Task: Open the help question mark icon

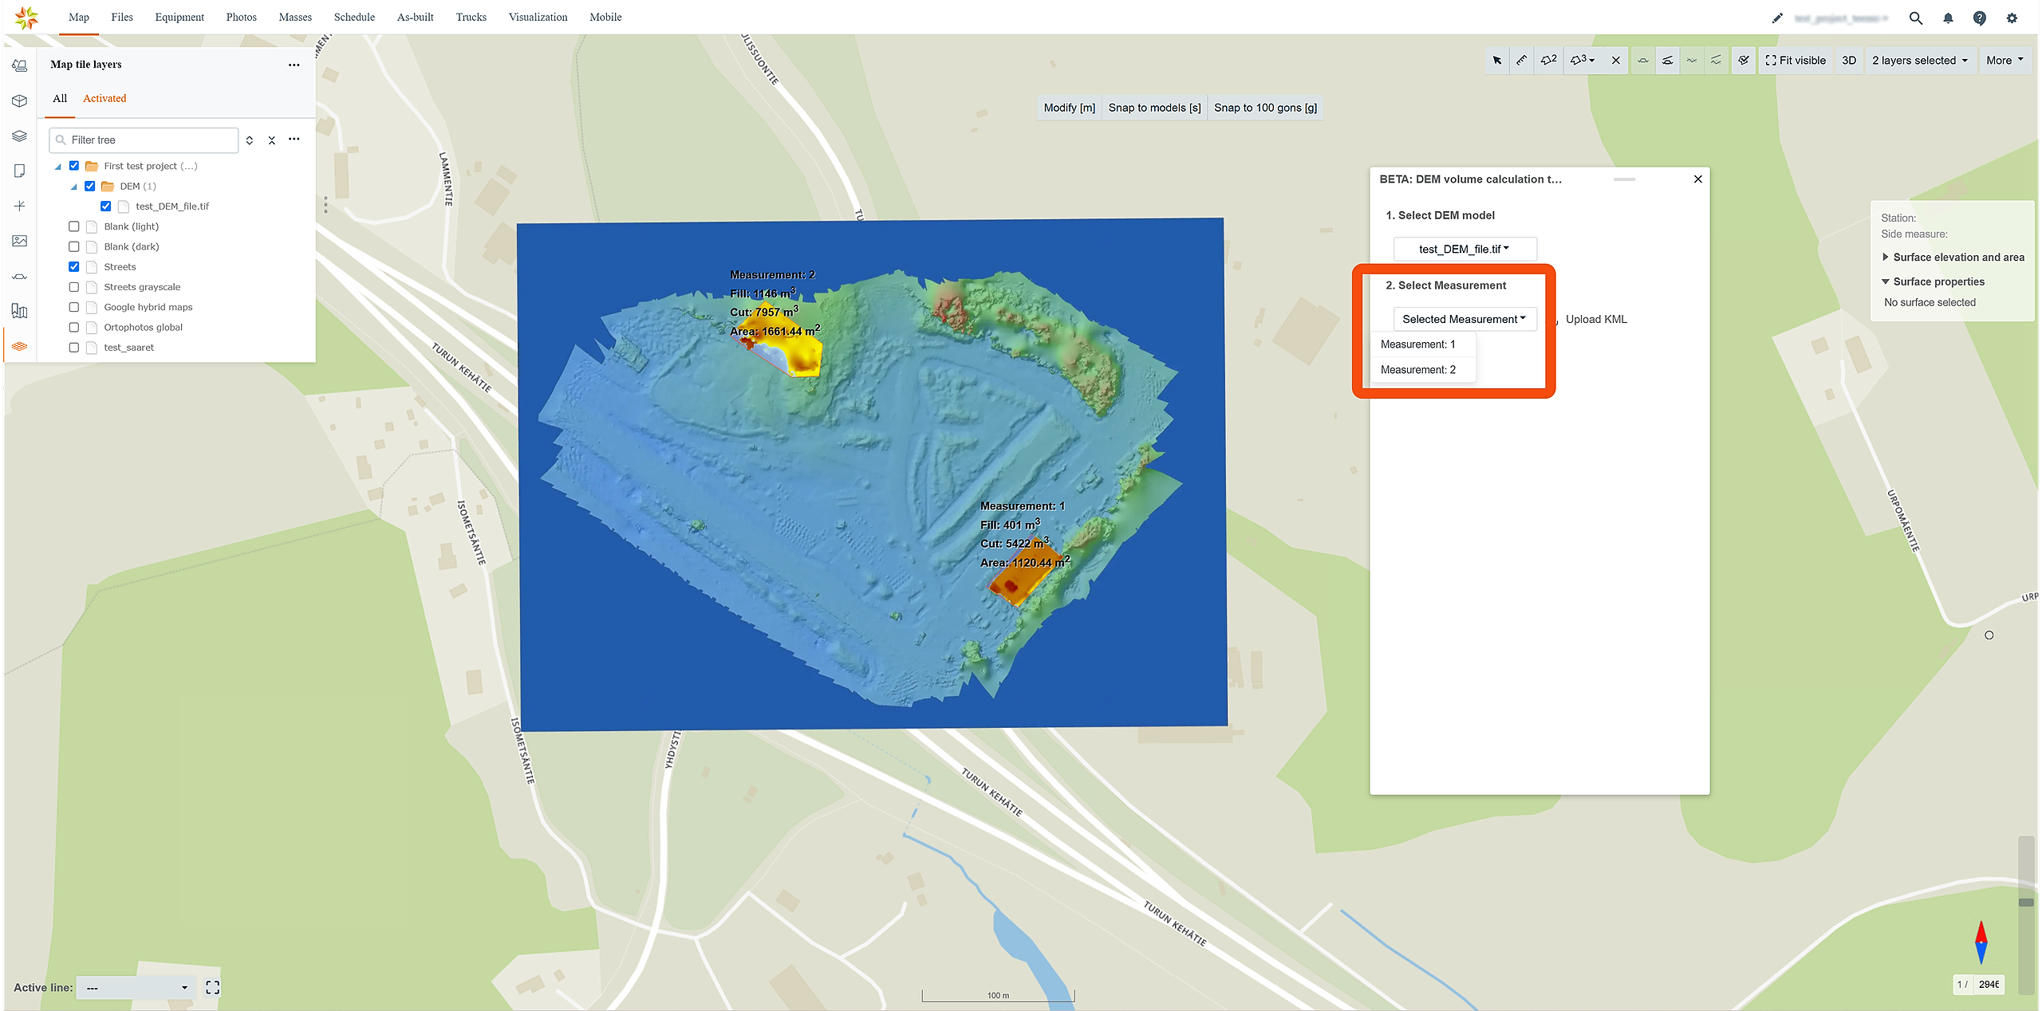Action: click(1980, 18)
